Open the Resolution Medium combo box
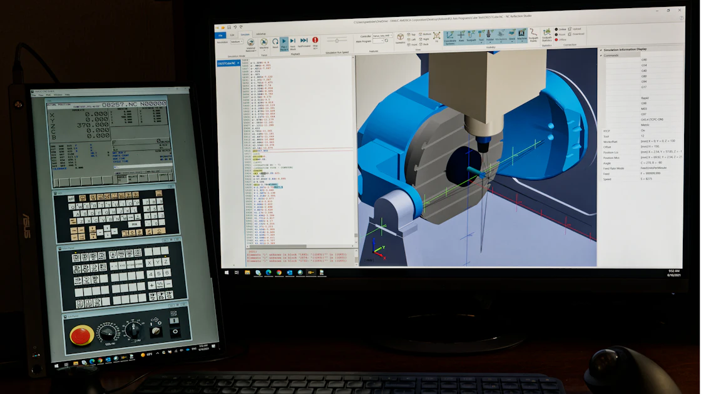This screenshot has height=394, width=701. pyautogui.click(x=237, y=41)
